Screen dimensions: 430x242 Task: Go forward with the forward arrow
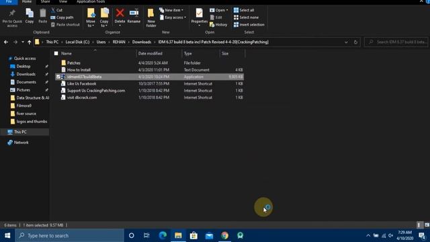(15, 42)
